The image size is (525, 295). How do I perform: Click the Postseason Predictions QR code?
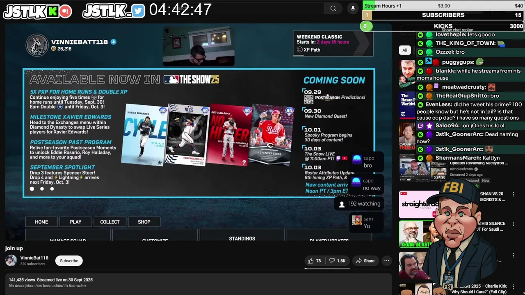pos(308,99)
